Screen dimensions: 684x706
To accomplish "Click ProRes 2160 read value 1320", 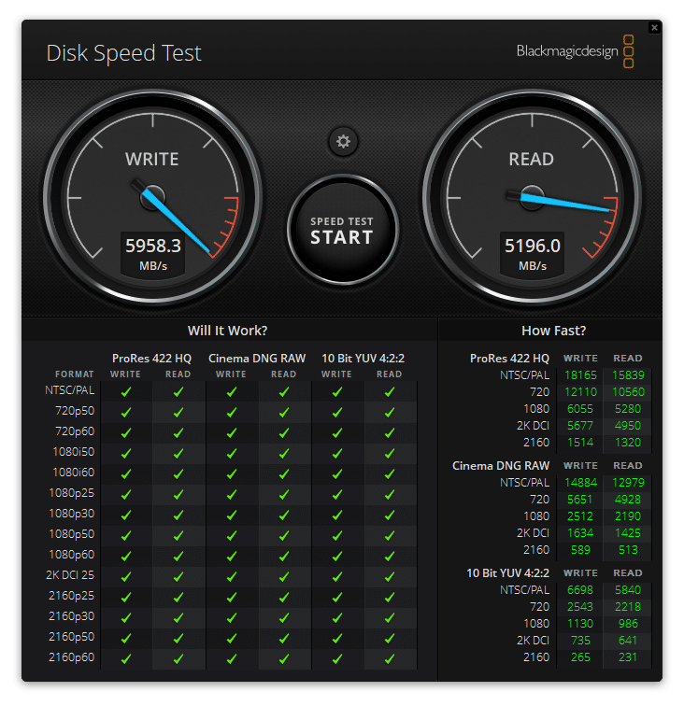I will [x=628, y=442].
